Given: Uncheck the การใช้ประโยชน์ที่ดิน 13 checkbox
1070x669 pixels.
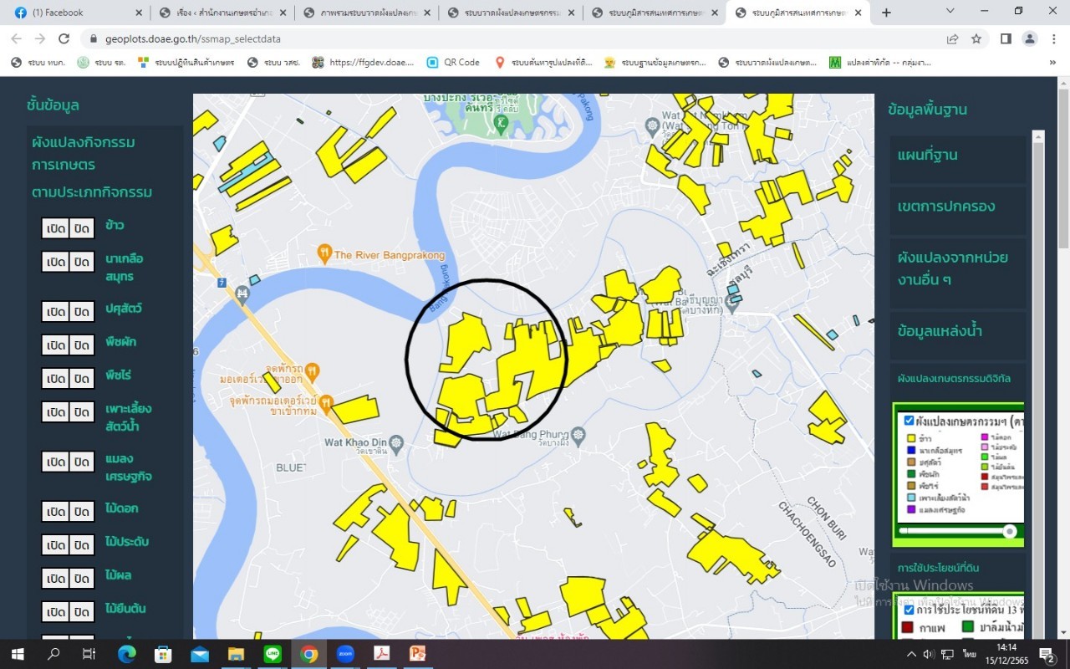Looking at the screenshot, I should 909,610.
